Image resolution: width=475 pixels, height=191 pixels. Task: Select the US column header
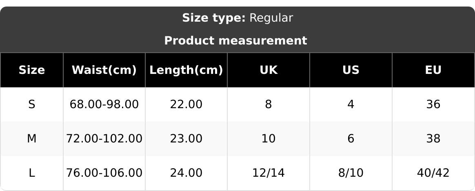[351, 70]
